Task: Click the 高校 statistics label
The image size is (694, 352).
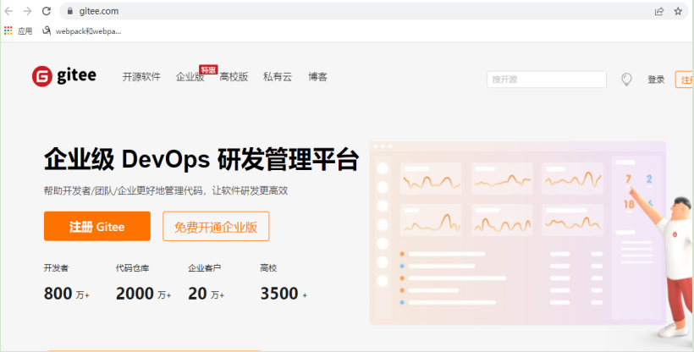Action: tap(268, 268)
